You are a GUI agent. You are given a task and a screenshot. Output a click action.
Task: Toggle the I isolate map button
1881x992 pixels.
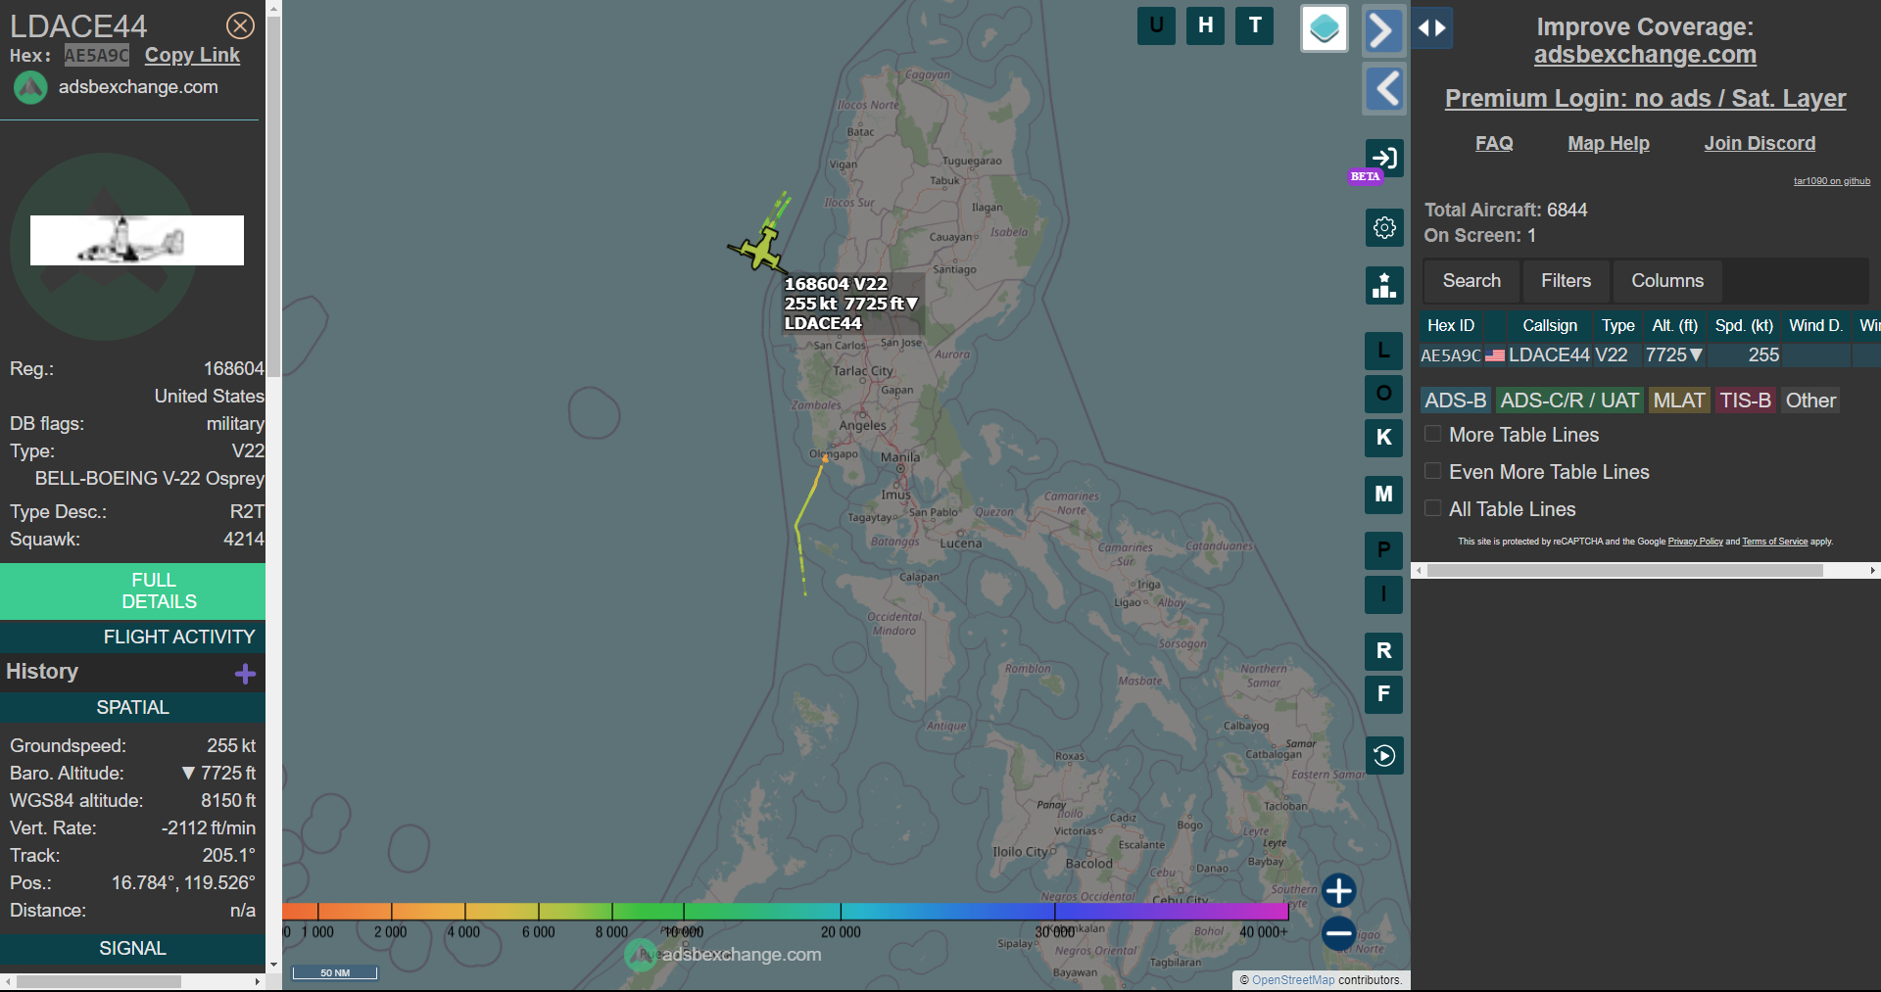(x=1384, y=593)
